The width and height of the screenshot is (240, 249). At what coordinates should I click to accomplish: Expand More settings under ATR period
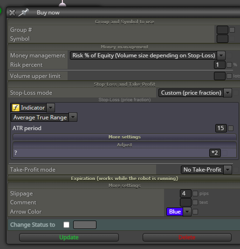point(124,137)
